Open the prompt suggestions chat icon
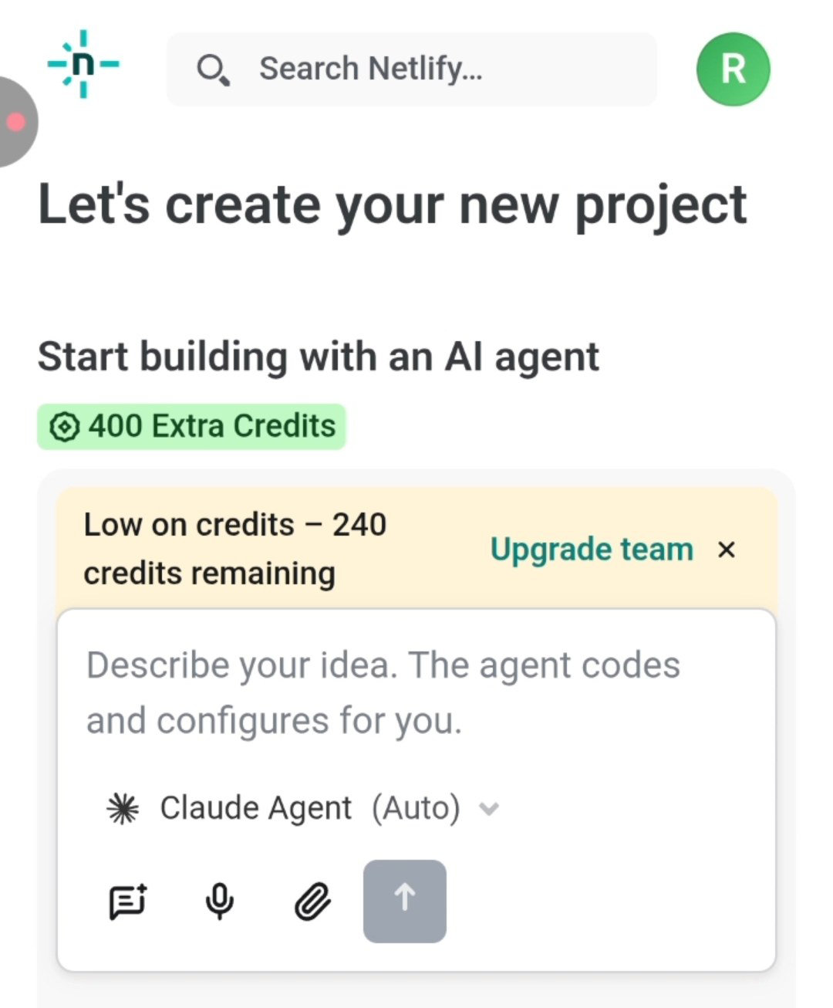 (x=128, y=901)
